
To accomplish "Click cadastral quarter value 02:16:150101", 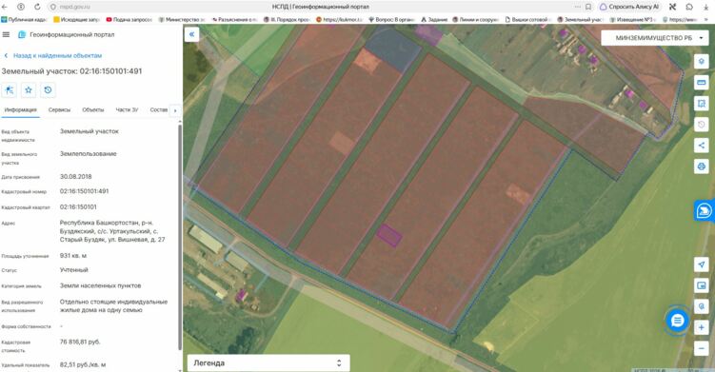I will (x=78, y=207).
